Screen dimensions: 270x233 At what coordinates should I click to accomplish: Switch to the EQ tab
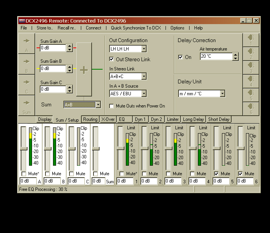125,119
